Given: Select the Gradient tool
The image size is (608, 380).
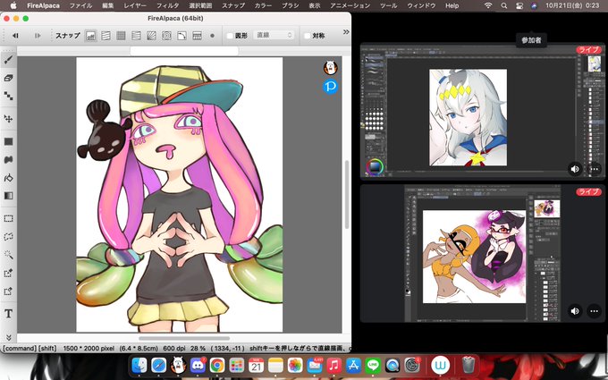Looking at the screenshot, I should pos(9,196).
